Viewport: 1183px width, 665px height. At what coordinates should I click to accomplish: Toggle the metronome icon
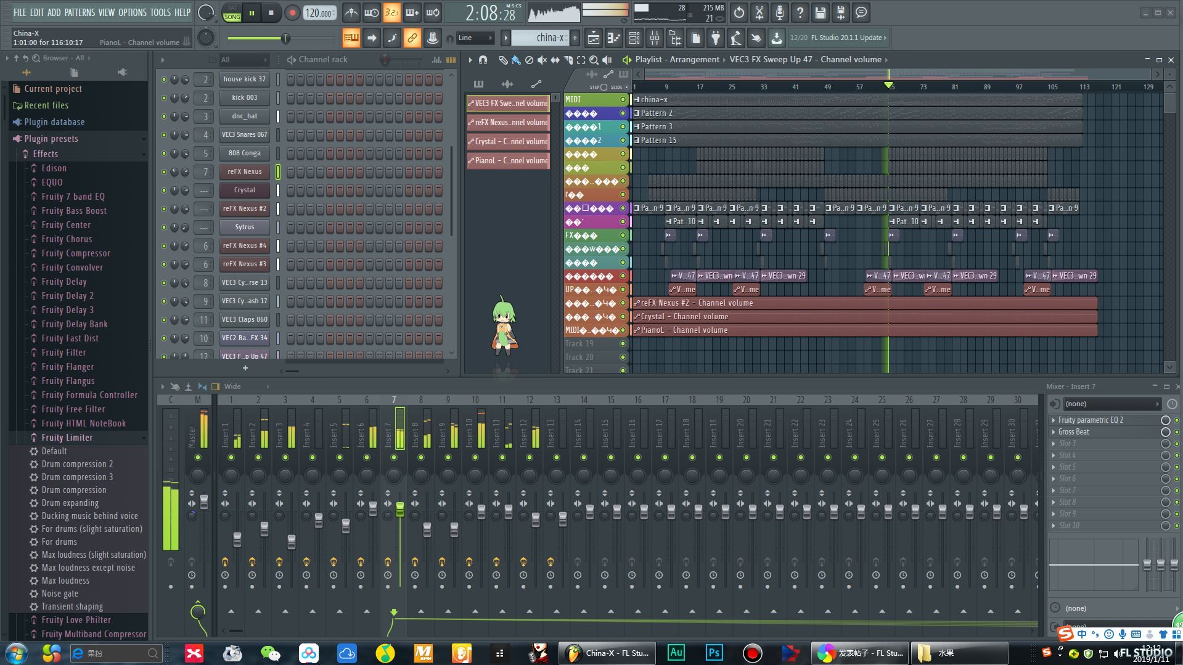pyautogui.click(x=351, y=12)
